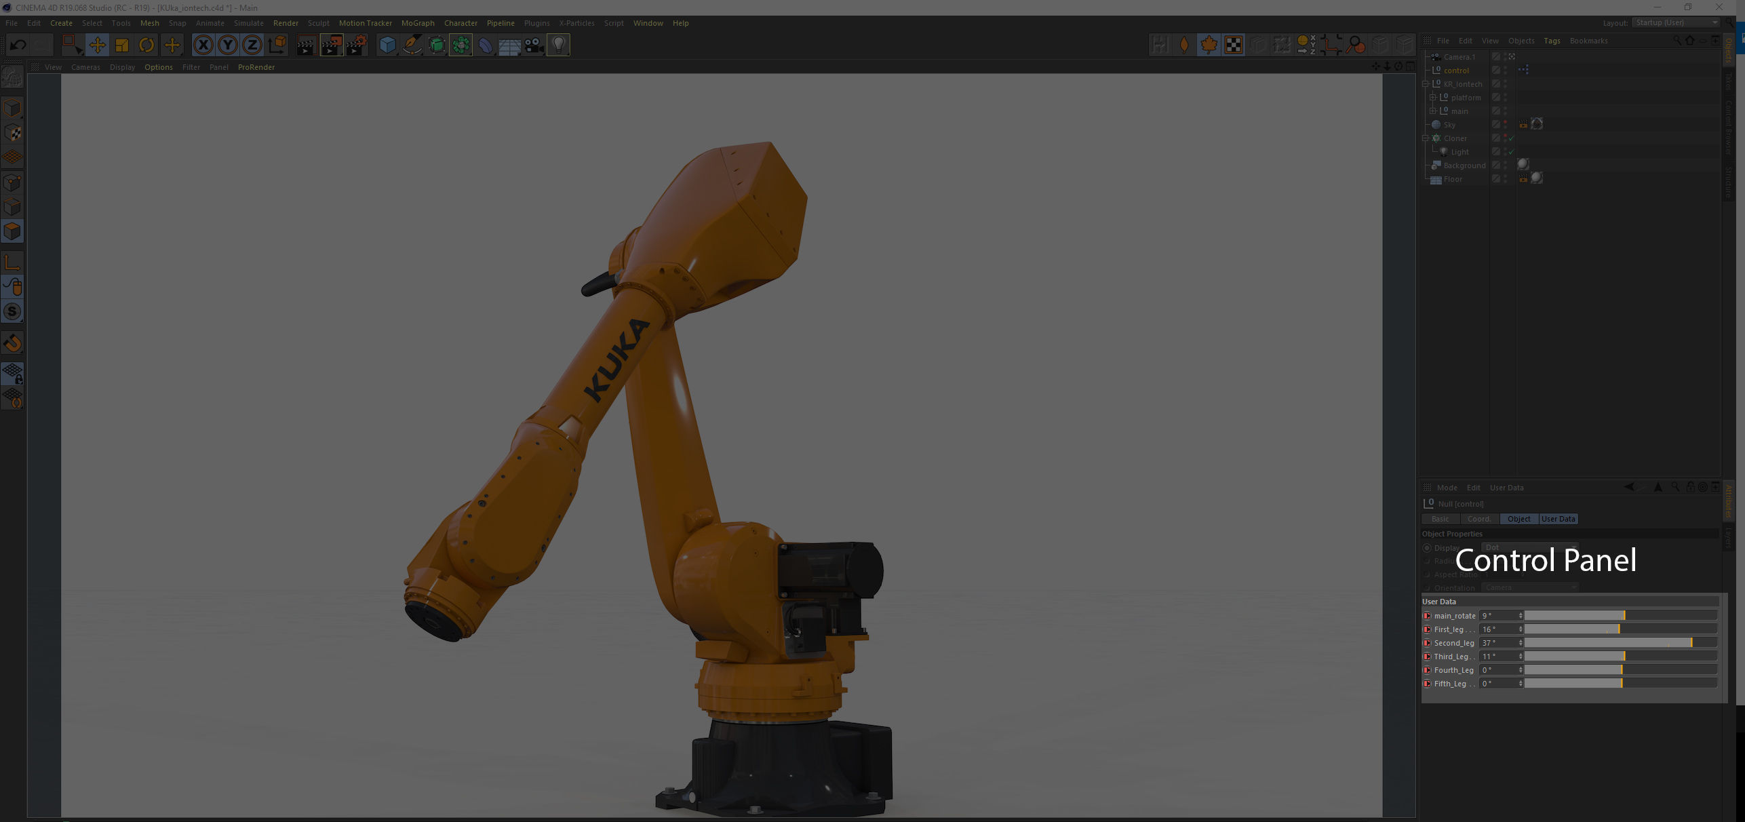Open the MoGraph menu
Image resolution: width=1745 pixels, height=822 pixels.
tap(418, 23)
